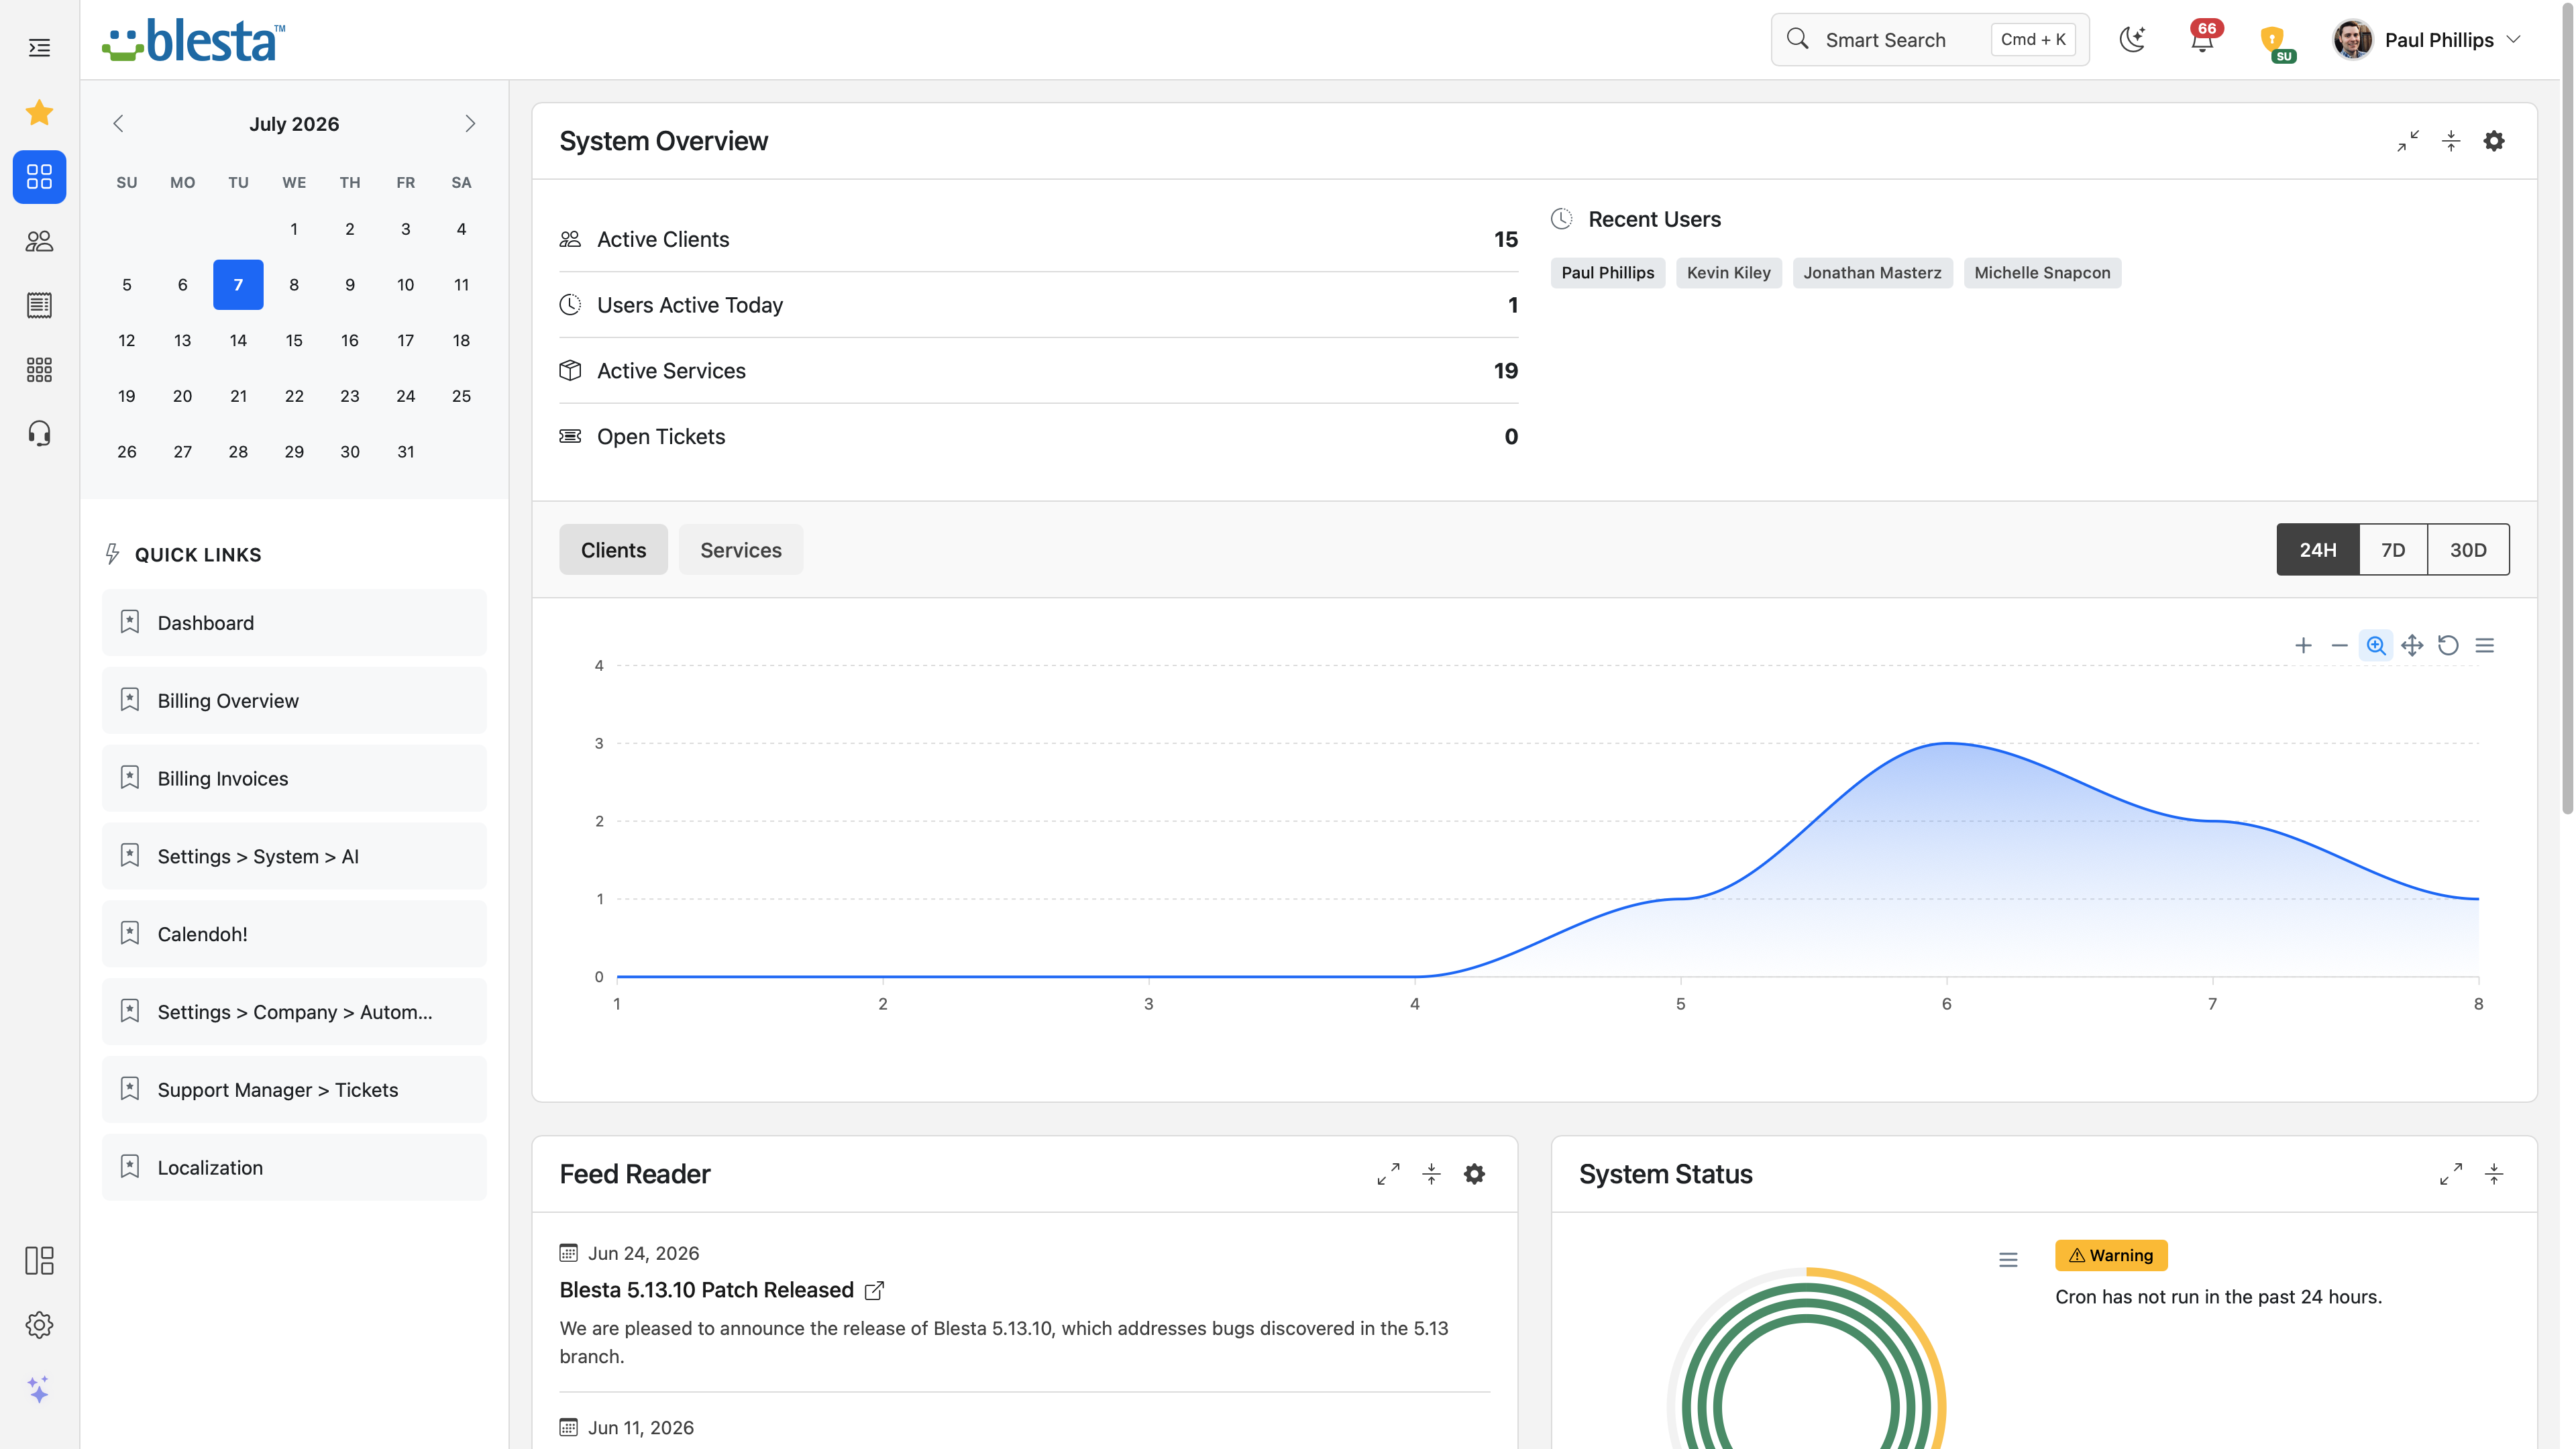Collapse the System Overview widget vertically
This screenshot has width=2576, height=1449.
2451,141
